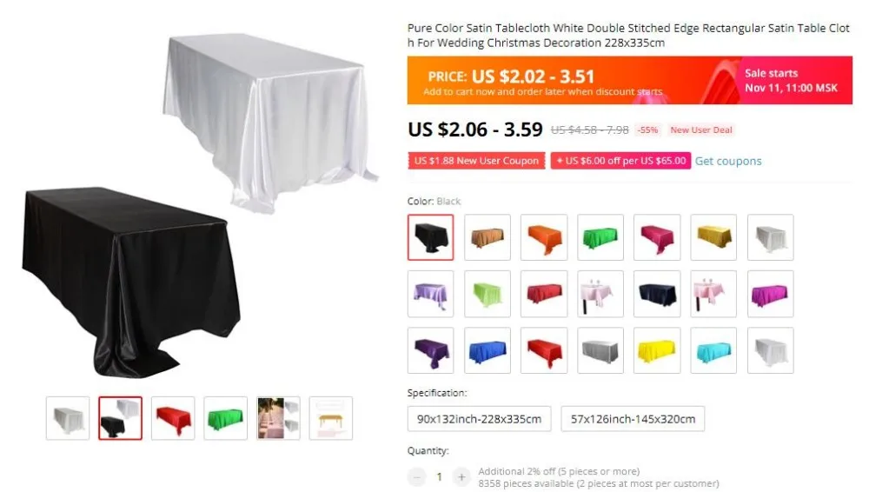Choose the yellow tablecloth color swatch
The height and width of the screenshot is (492, 869).
(657, 350)
